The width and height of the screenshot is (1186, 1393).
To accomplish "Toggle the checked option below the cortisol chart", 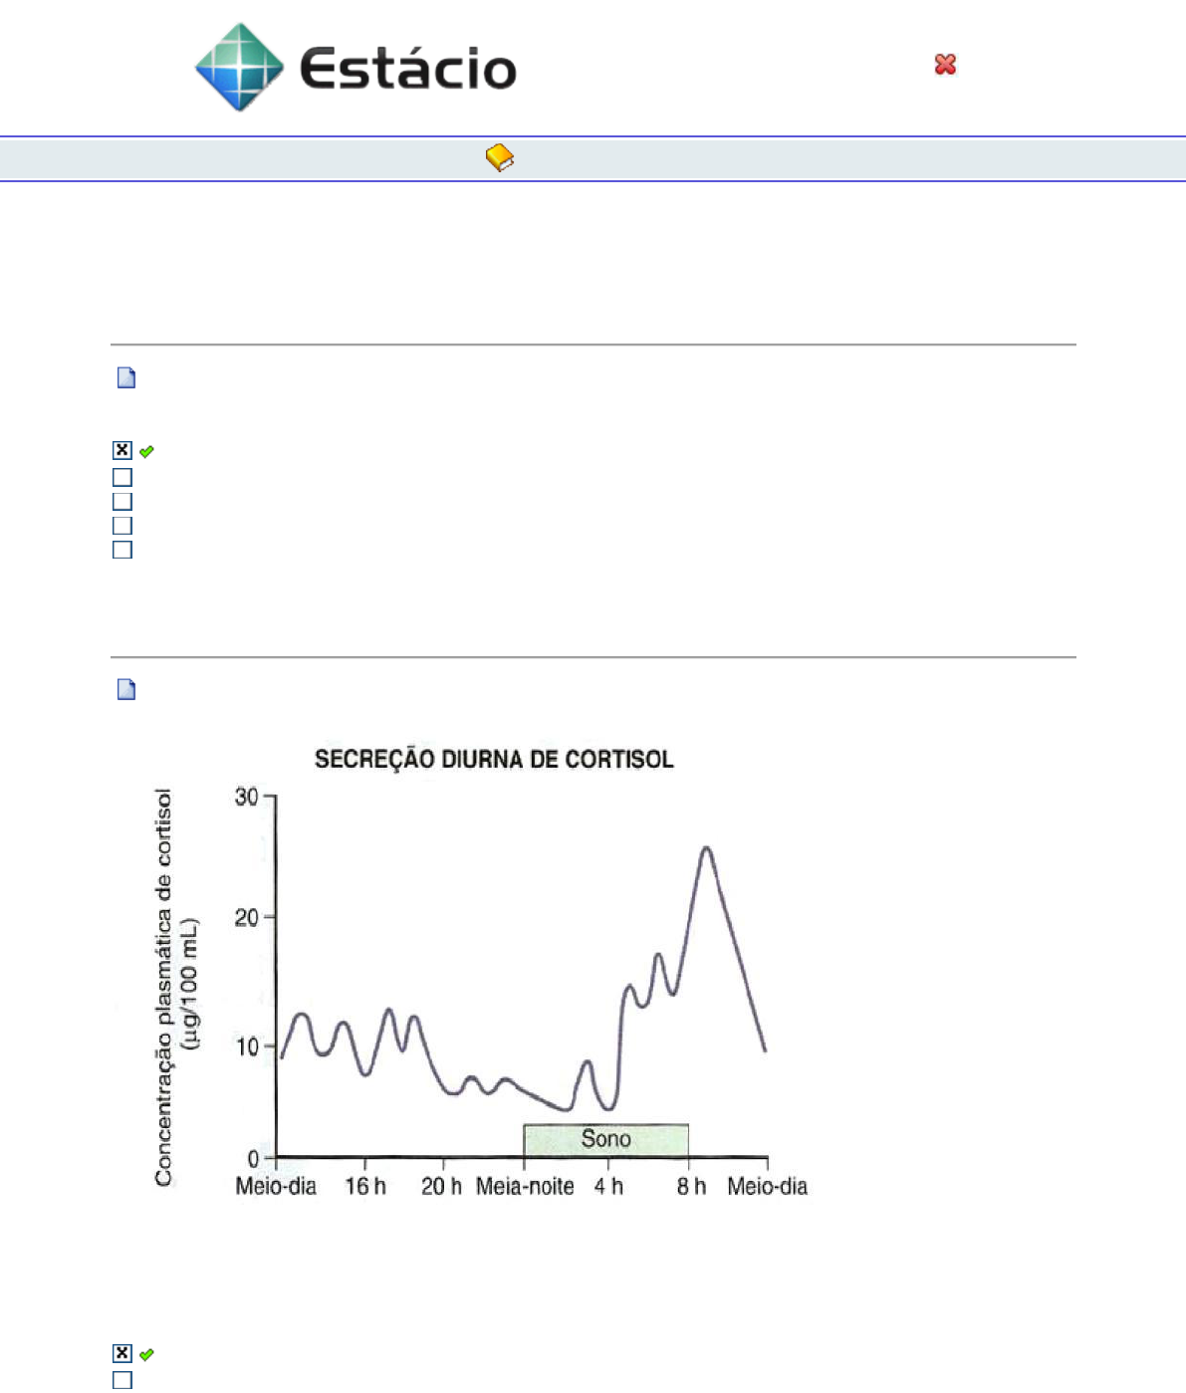I will 122,1353.
